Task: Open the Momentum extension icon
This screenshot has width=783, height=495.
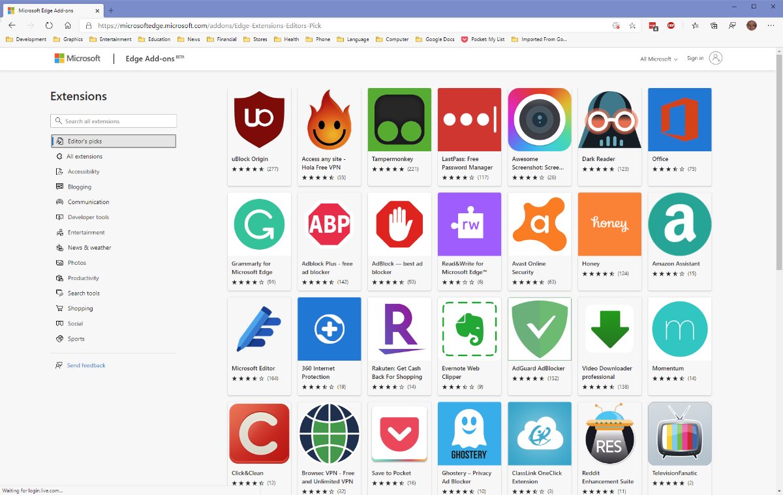Action: click(680, 329)
